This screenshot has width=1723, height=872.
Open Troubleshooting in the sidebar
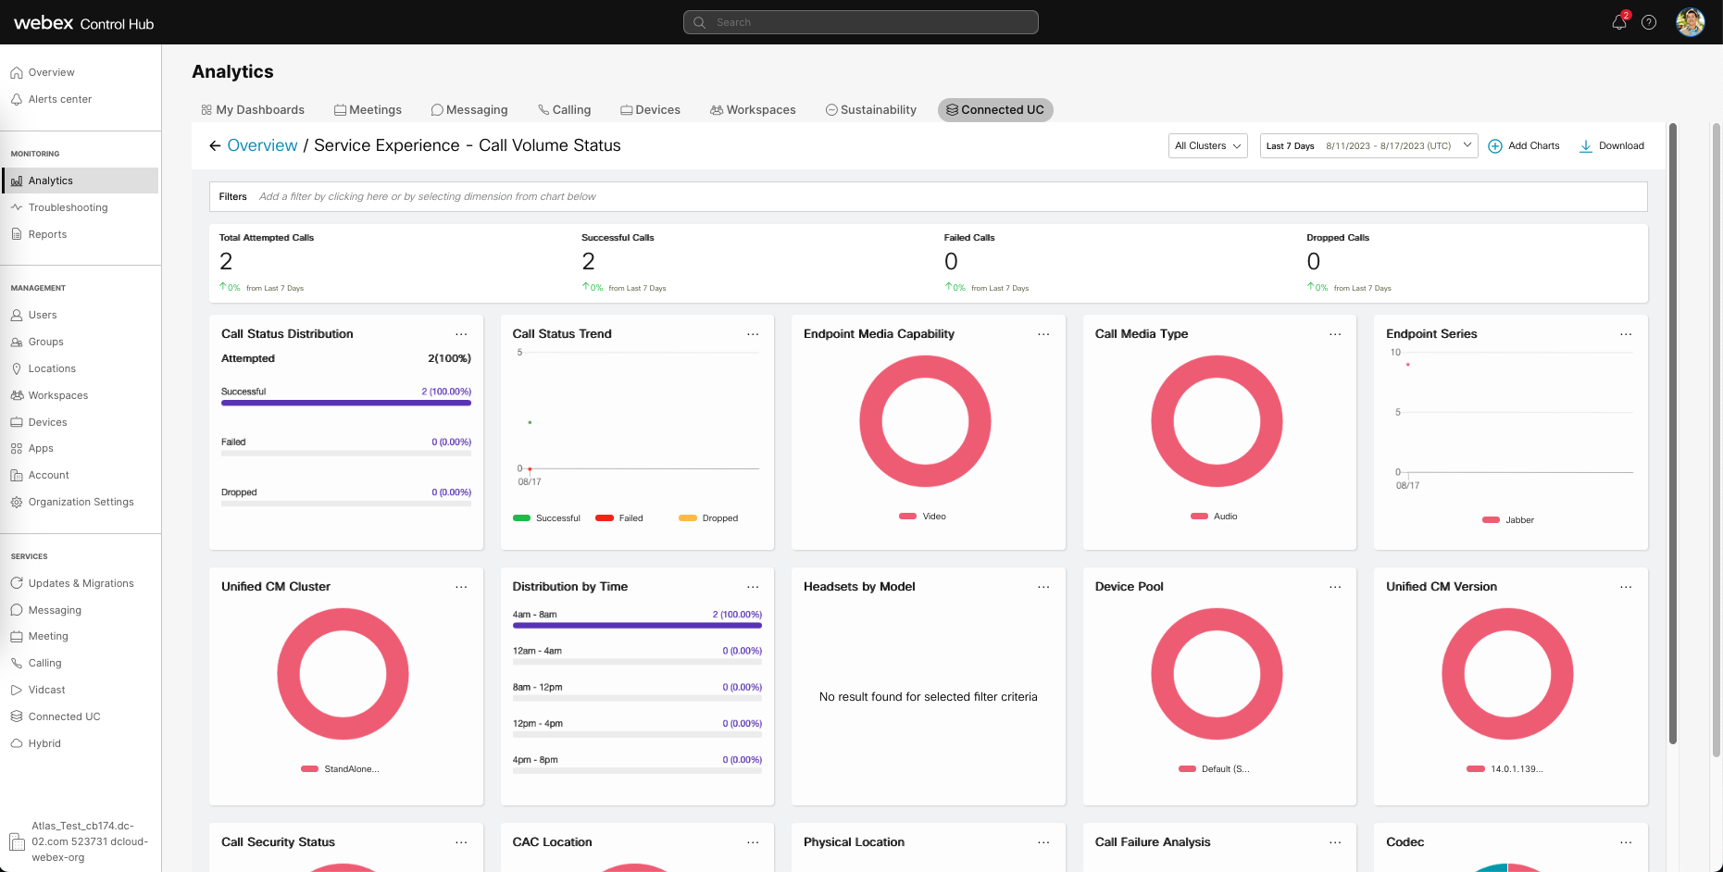coord(68,207)
